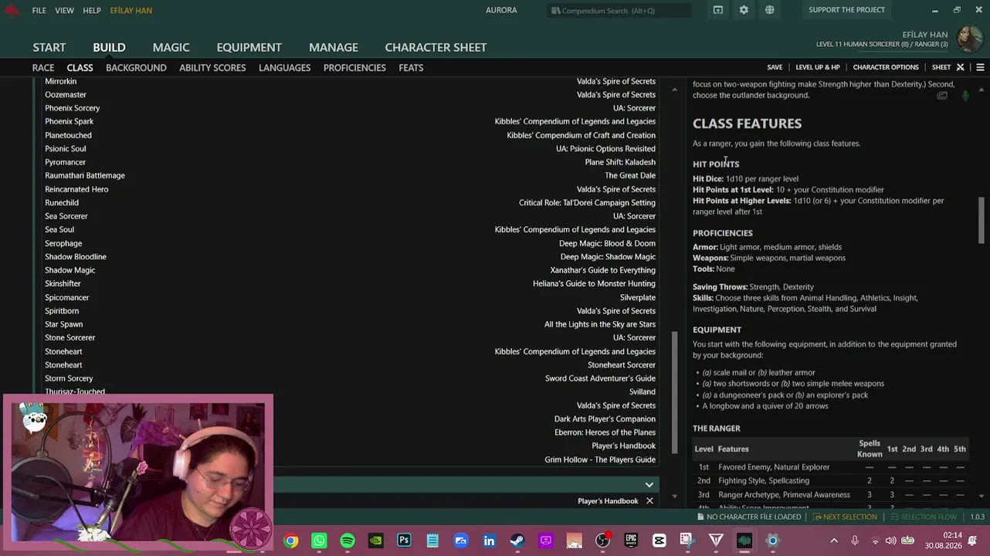990x556 pixels.
Task: Click the SHEET button
Action: click(941, 67)
